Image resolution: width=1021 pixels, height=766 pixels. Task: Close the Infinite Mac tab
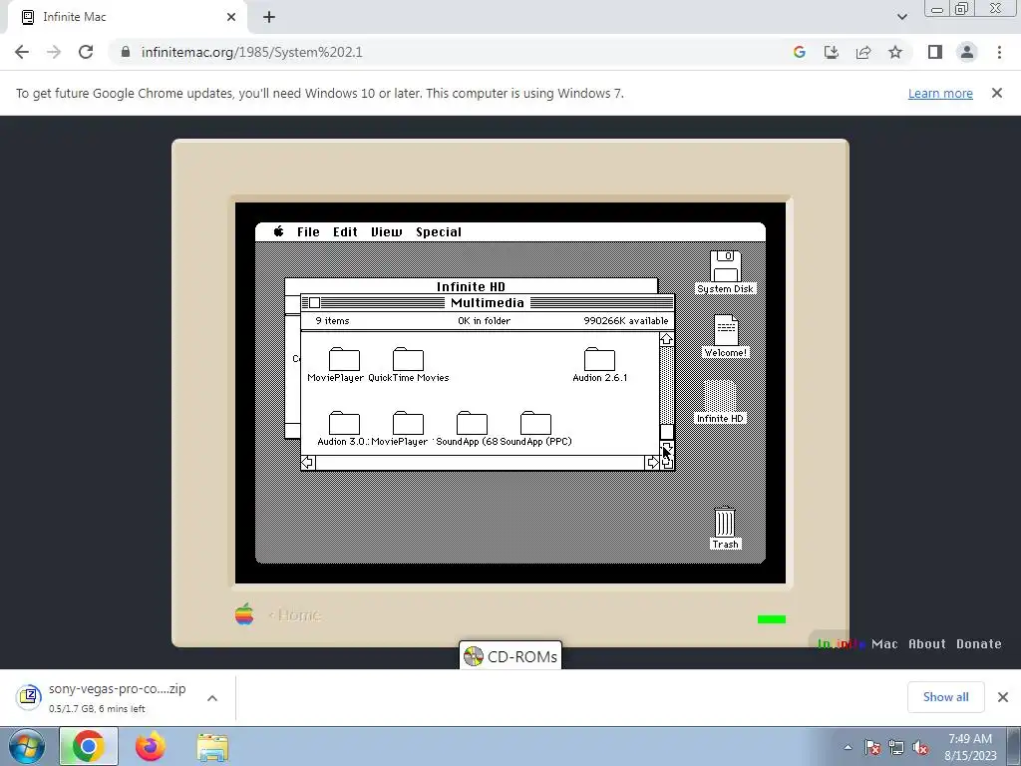tap(231, 17)
